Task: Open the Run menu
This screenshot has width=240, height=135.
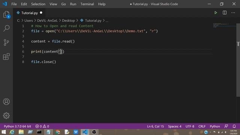Action: pos(73,4)
